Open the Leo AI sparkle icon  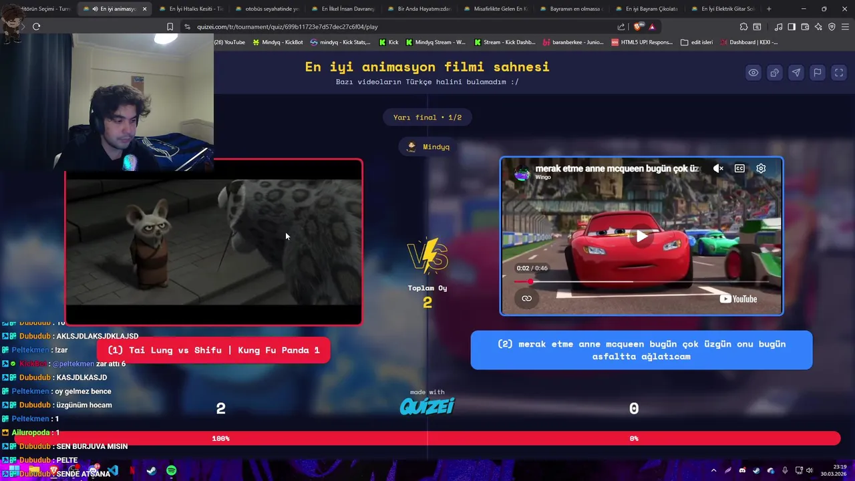(x=818, y=27)
